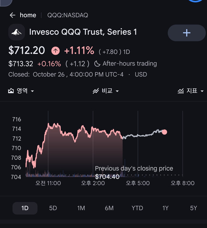The width and height of the screenshot is (207, 228).
Task: Show the YTD chart range
Action: click(x=137, y=208)
